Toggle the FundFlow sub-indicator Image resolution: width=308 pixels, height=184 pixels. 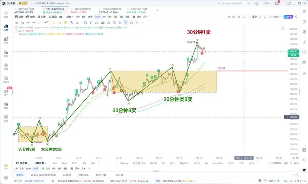point(218,164)
